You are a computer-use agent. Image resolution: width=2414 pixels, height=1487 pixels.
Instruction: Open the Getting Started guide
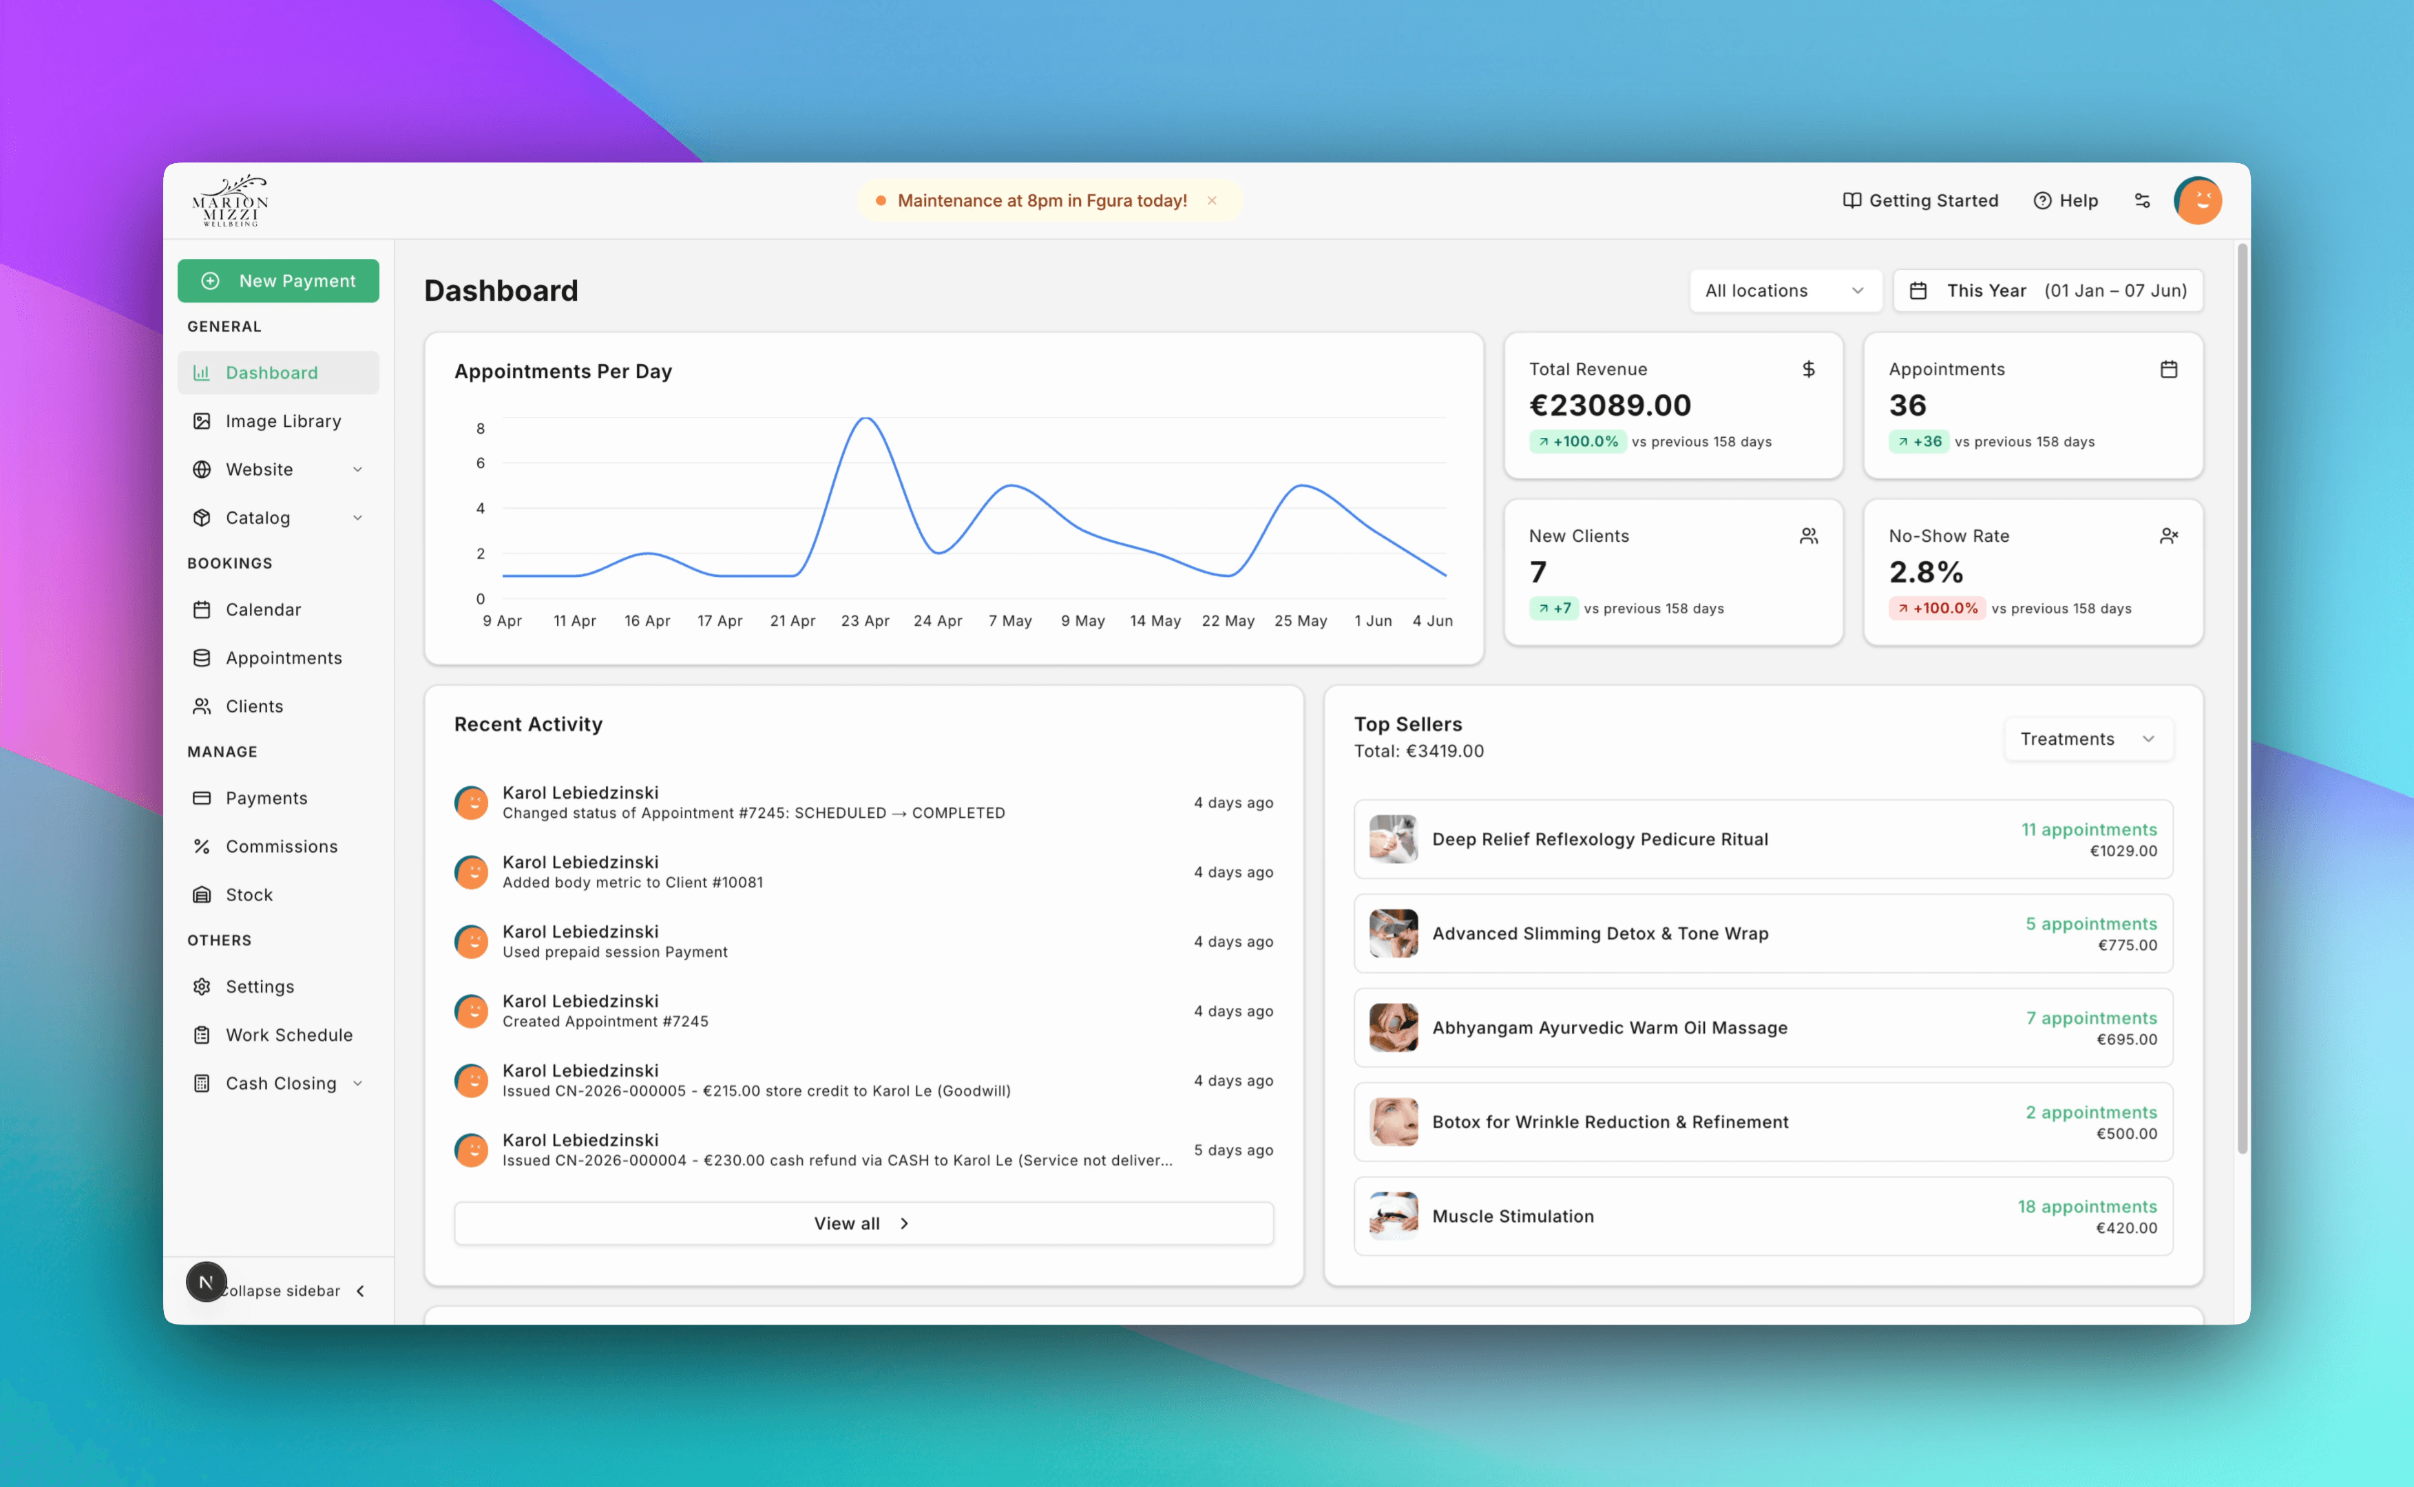pyautogui.click(x=1920, y=200)
